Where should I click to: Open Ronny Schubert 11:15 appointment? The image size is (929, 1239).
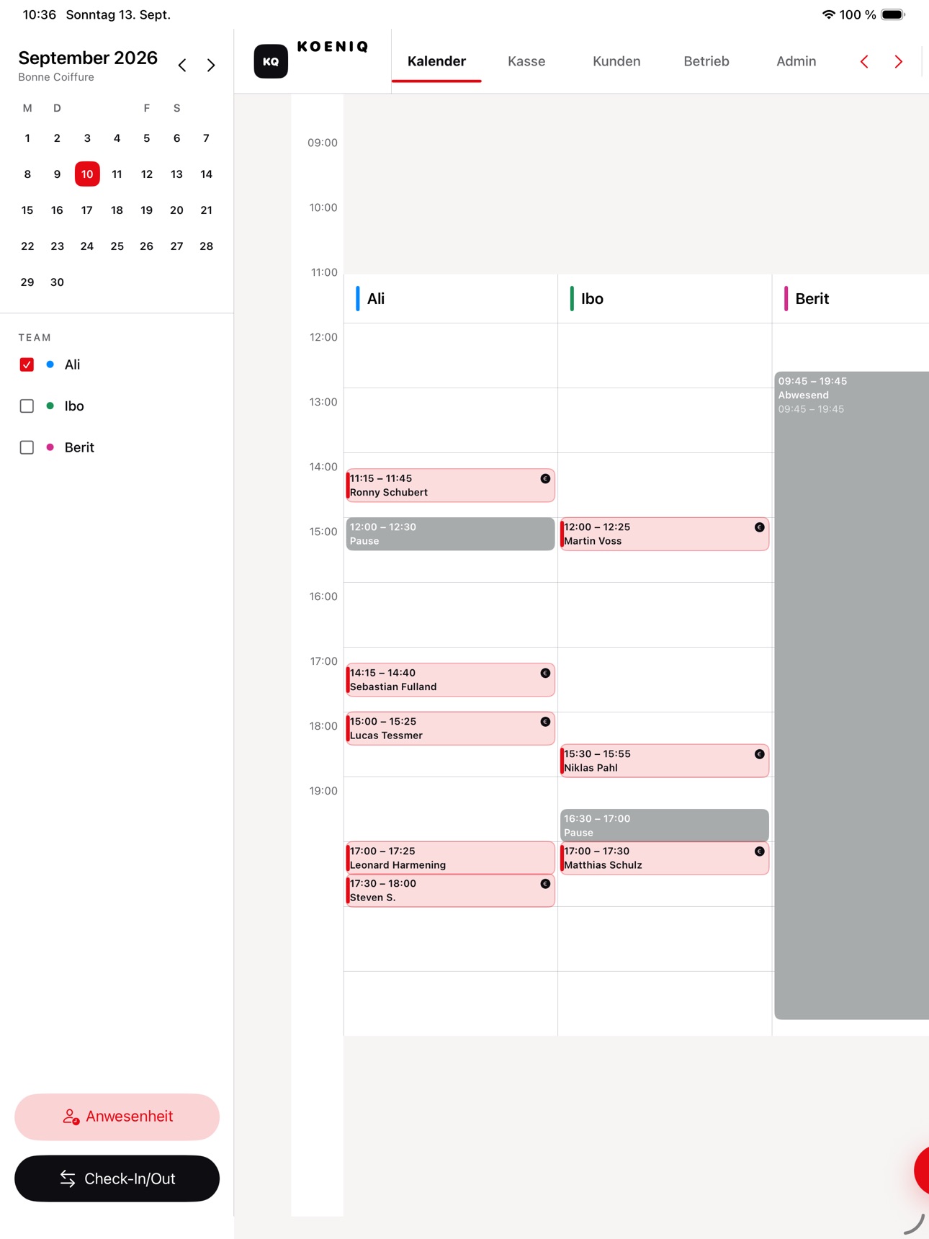click(x=450, y=486)
